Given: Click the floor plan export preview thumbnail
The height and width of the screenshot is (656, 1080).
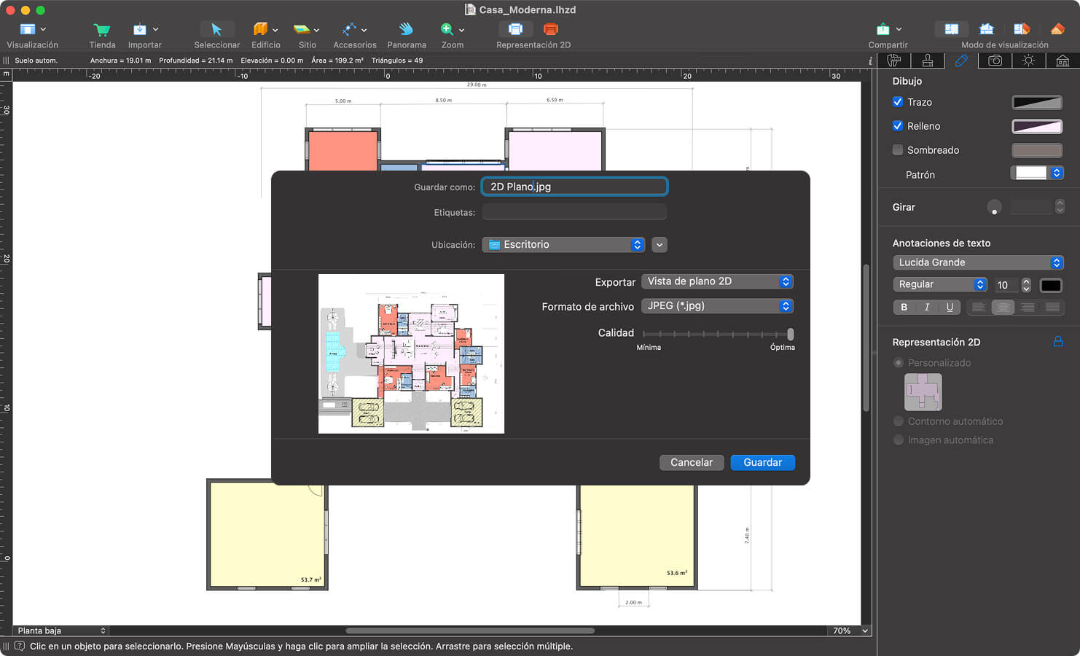Looking at the screenshot, I should tap(411, 354).
